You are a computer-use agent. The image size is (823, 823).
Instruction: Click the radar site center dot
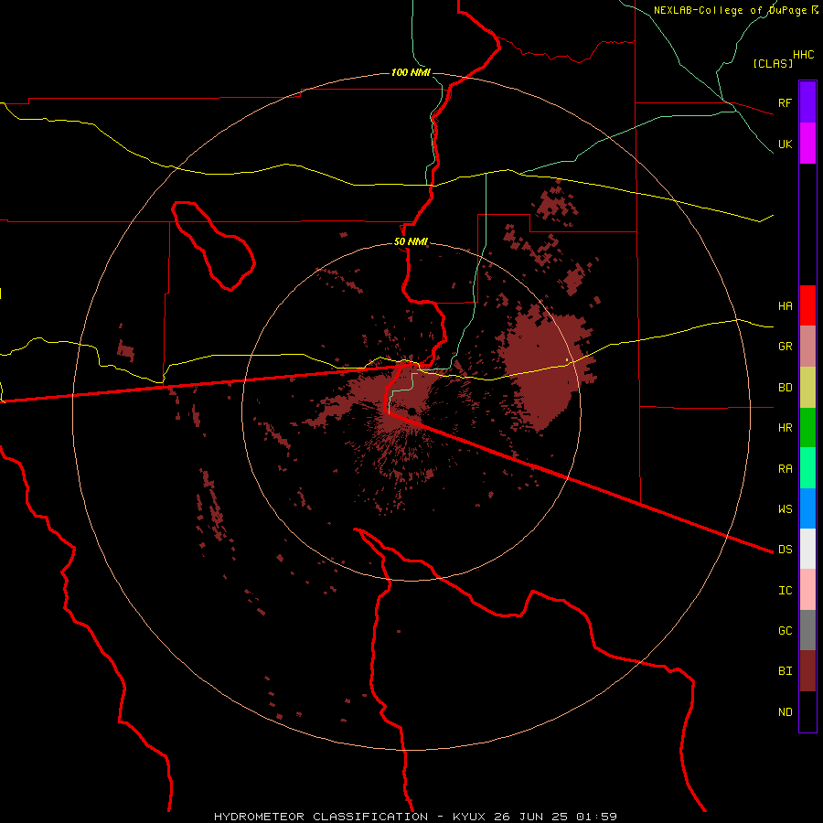[413, 411]
